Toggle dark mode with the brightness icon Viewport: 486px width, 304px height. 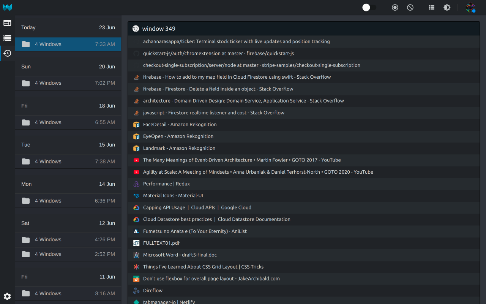[447, 7]
